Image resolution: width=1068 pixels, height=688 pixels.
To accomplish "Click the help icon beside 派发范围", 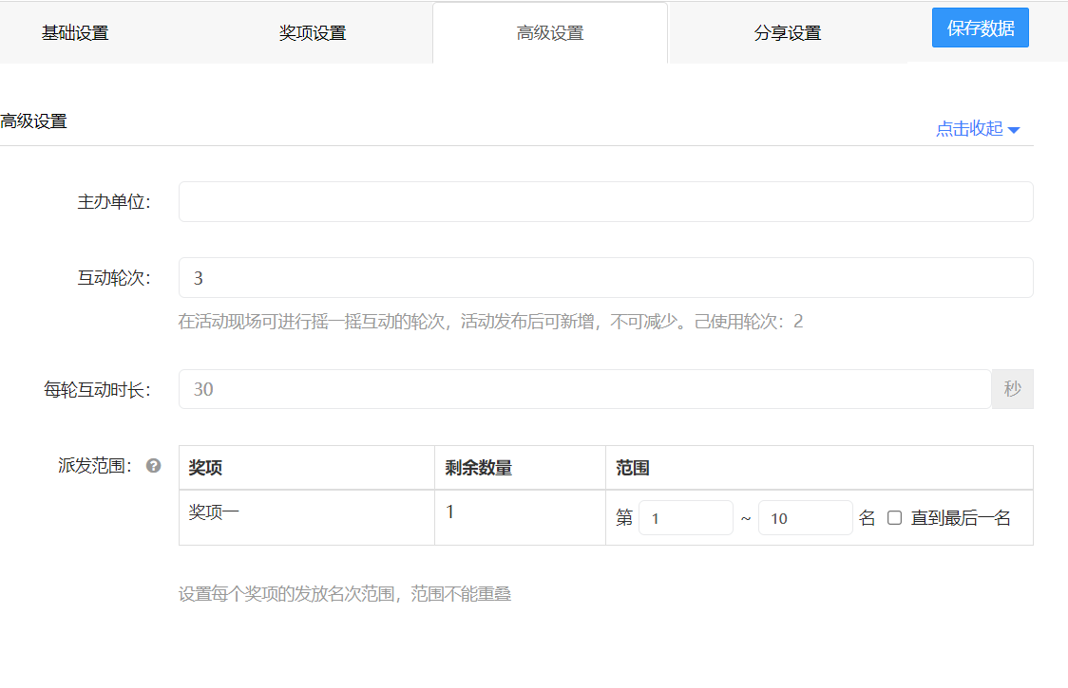I will coord(153,467).
